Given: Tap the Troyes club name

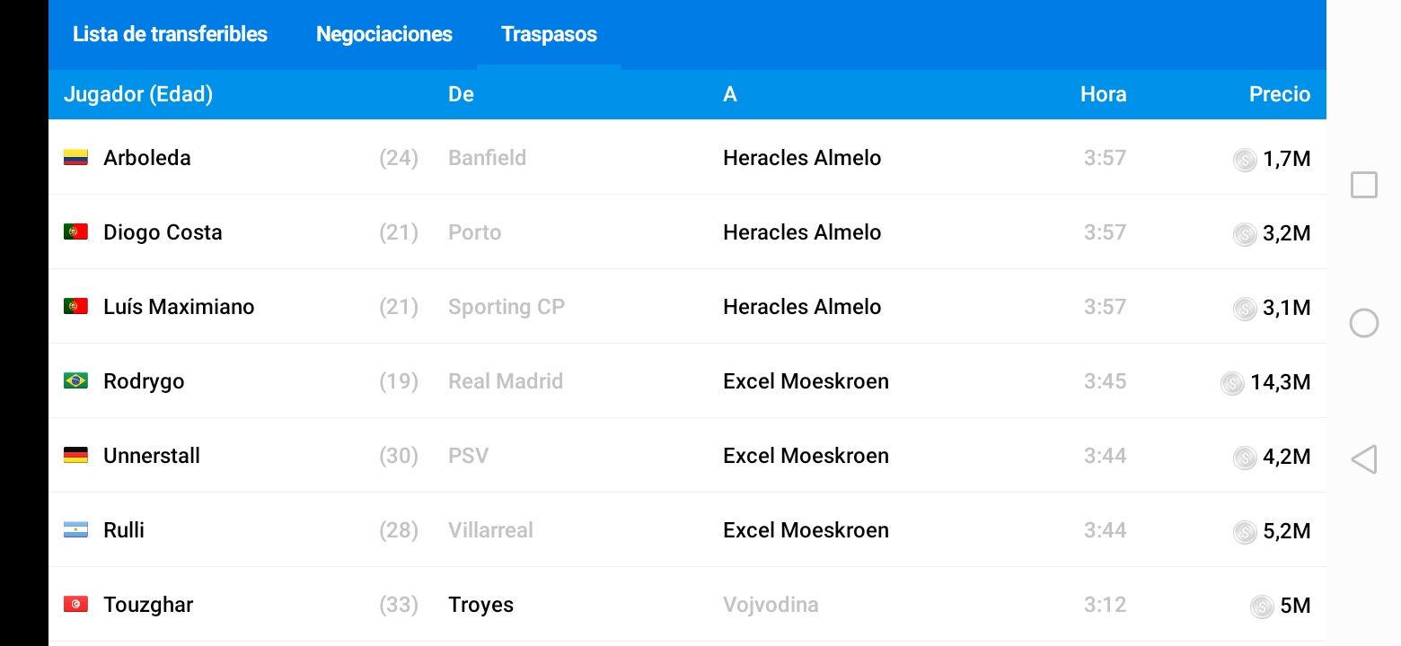Looking at the screenshot, I should point(481,605).
